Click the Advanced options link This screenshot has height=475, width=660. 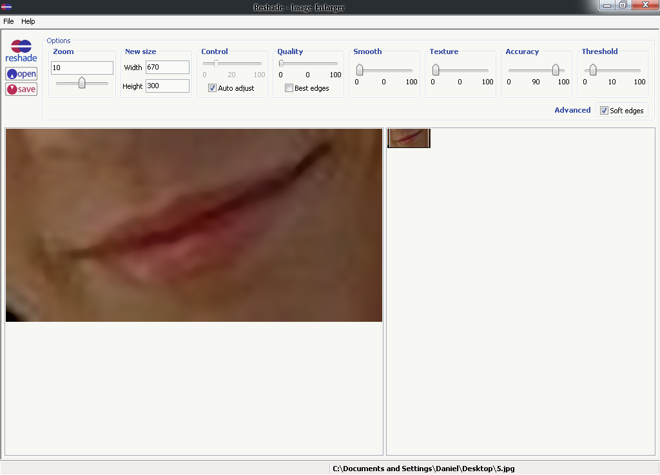pos(572,110)
